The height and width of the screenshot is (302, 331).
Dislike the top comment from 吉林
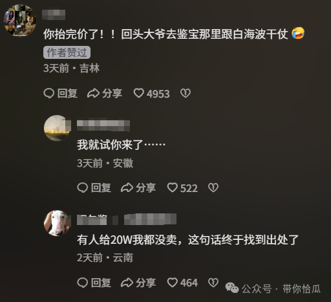pos(186,93)
